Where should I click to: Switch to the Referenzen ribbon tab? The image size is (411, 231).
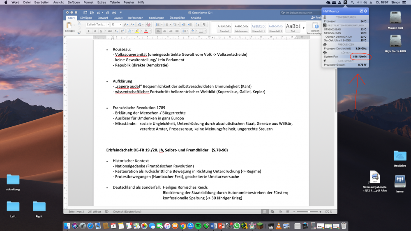pyautogui.click(x=136, y=18)
